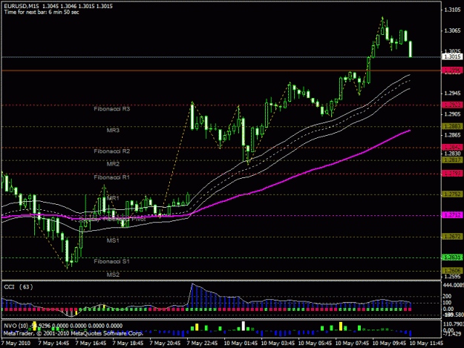Click the olive price tag 1.2752
464x348 pixels.
click(452, 194)
